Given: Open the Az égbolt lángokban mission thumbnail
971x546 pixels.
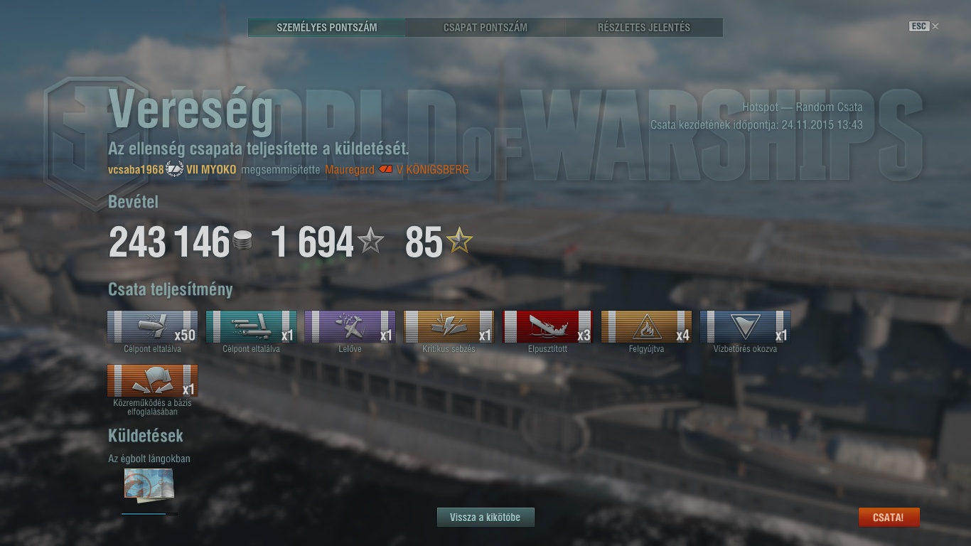Looking at the screenshot, I should (x=149, y=485).
